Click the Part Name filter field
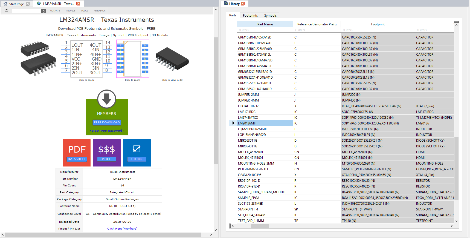This screenshot has height=238, width=470. (x=265, y=30)
